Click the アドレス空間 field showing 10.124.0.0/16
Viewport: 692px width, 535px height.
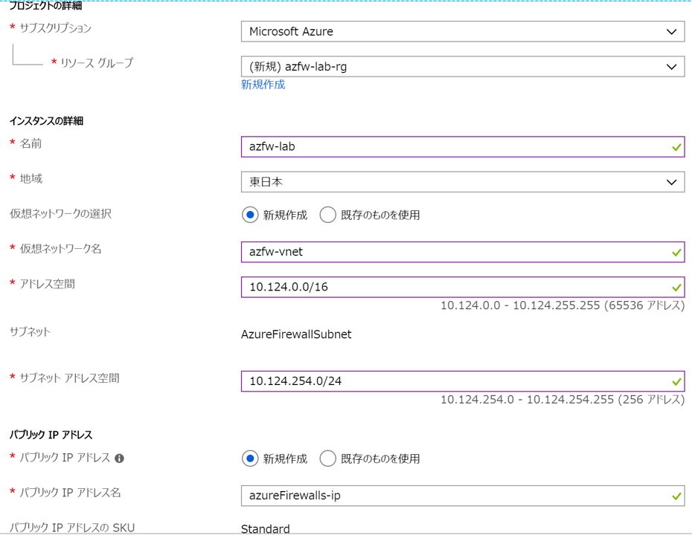point(454,287)
